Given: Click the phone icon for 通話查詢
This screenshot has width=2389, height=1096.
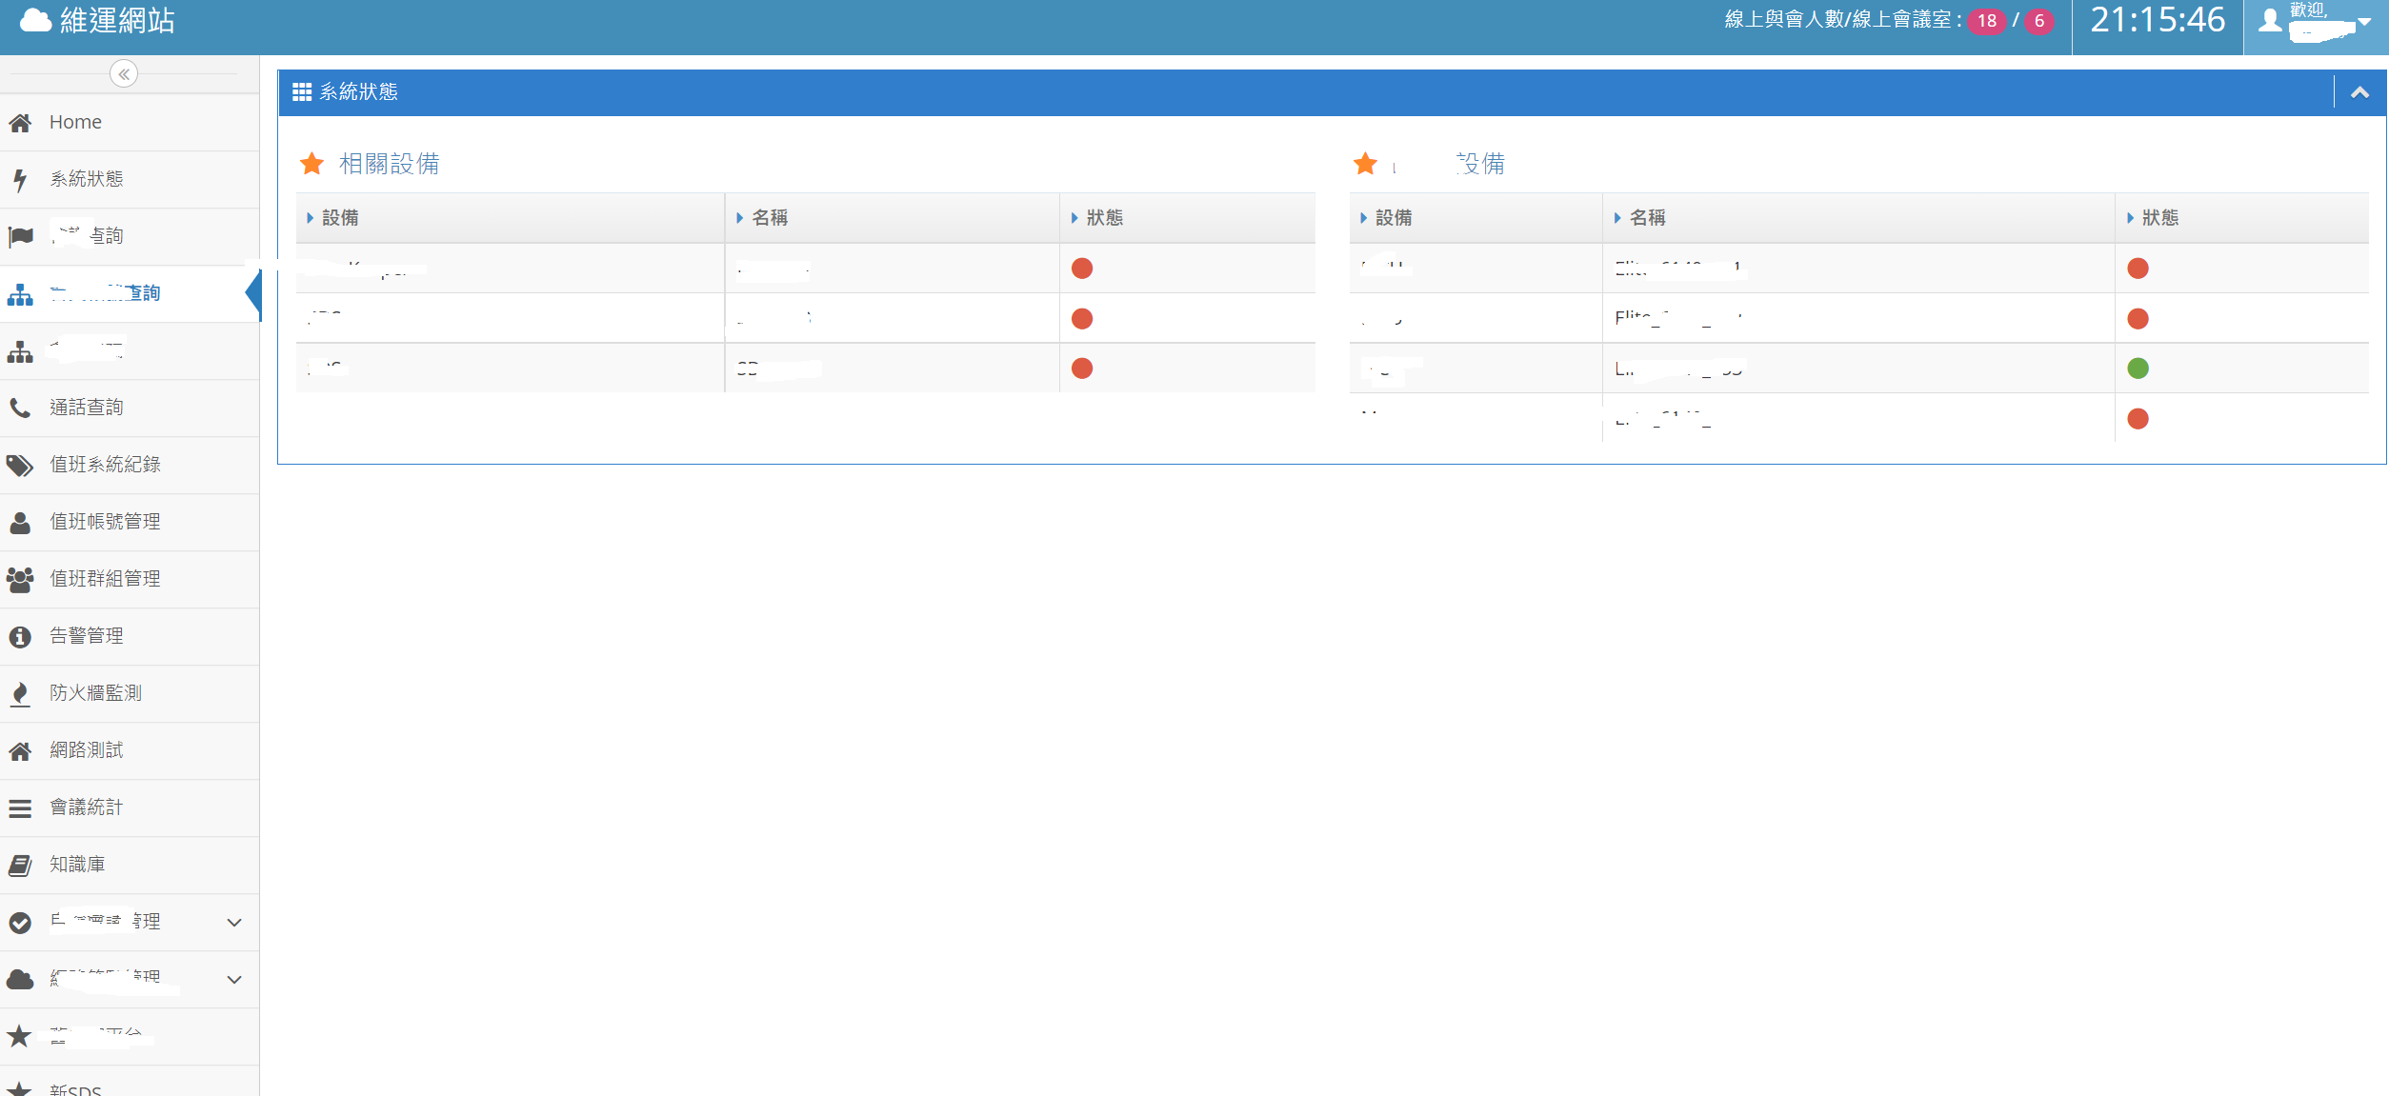Looking at the screenshot, I should click(x=20, y=409).
